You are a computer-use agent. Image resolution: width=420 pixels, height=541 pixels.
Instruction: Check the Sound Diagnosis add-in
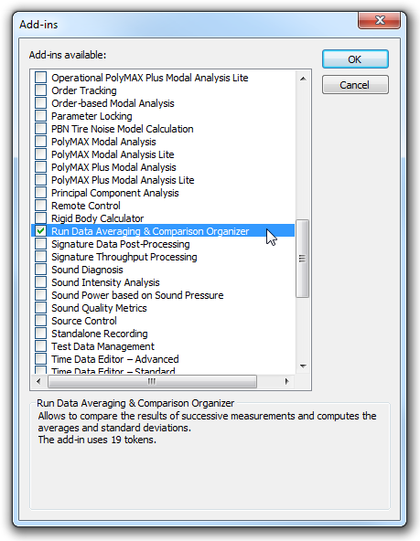click(41, 269)
